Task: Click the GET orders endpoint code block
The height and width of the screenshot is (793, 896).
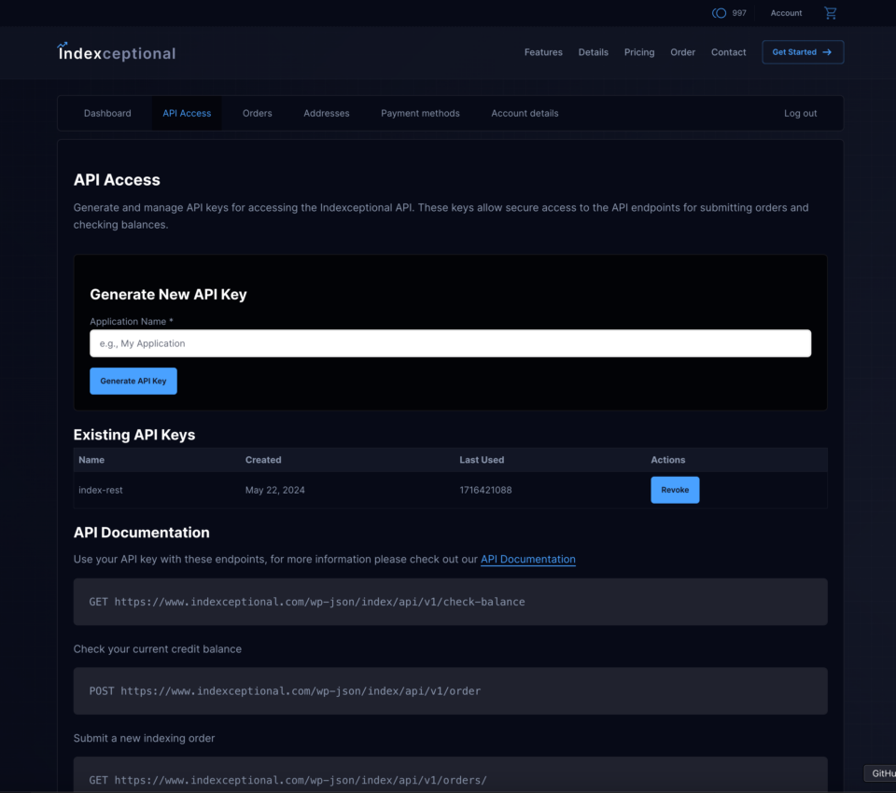Action: click(x=450, y=774)
